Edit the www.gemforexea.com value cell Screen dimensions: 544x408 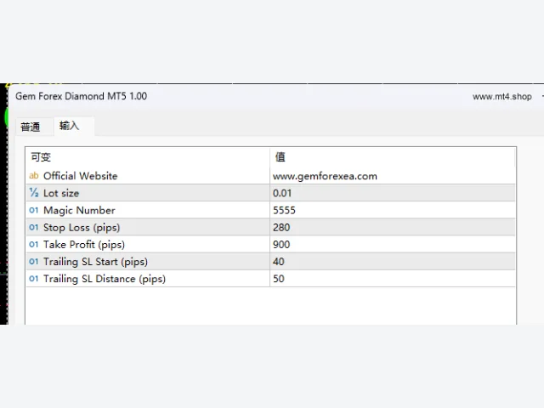(393, 176)
